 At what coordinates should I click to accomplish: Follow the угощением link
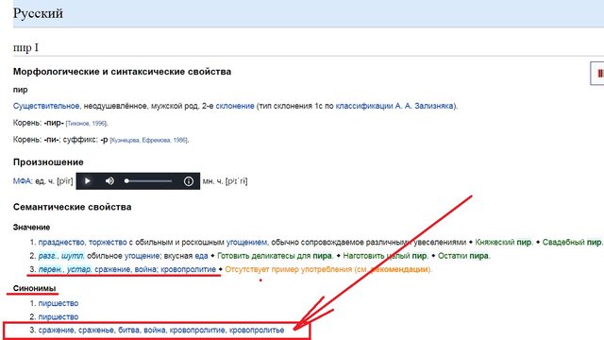(246, 242)
